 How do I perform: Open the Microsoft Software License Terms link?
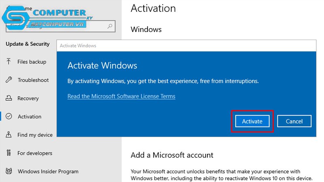point(121,96)
